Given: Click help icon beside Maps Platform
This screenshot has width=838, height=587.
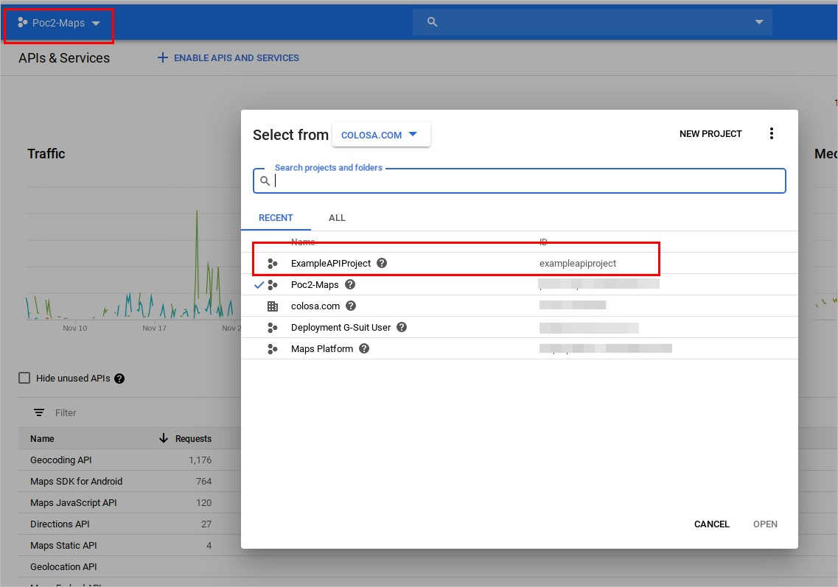Looking at the screenshot, I should (364, 348).
